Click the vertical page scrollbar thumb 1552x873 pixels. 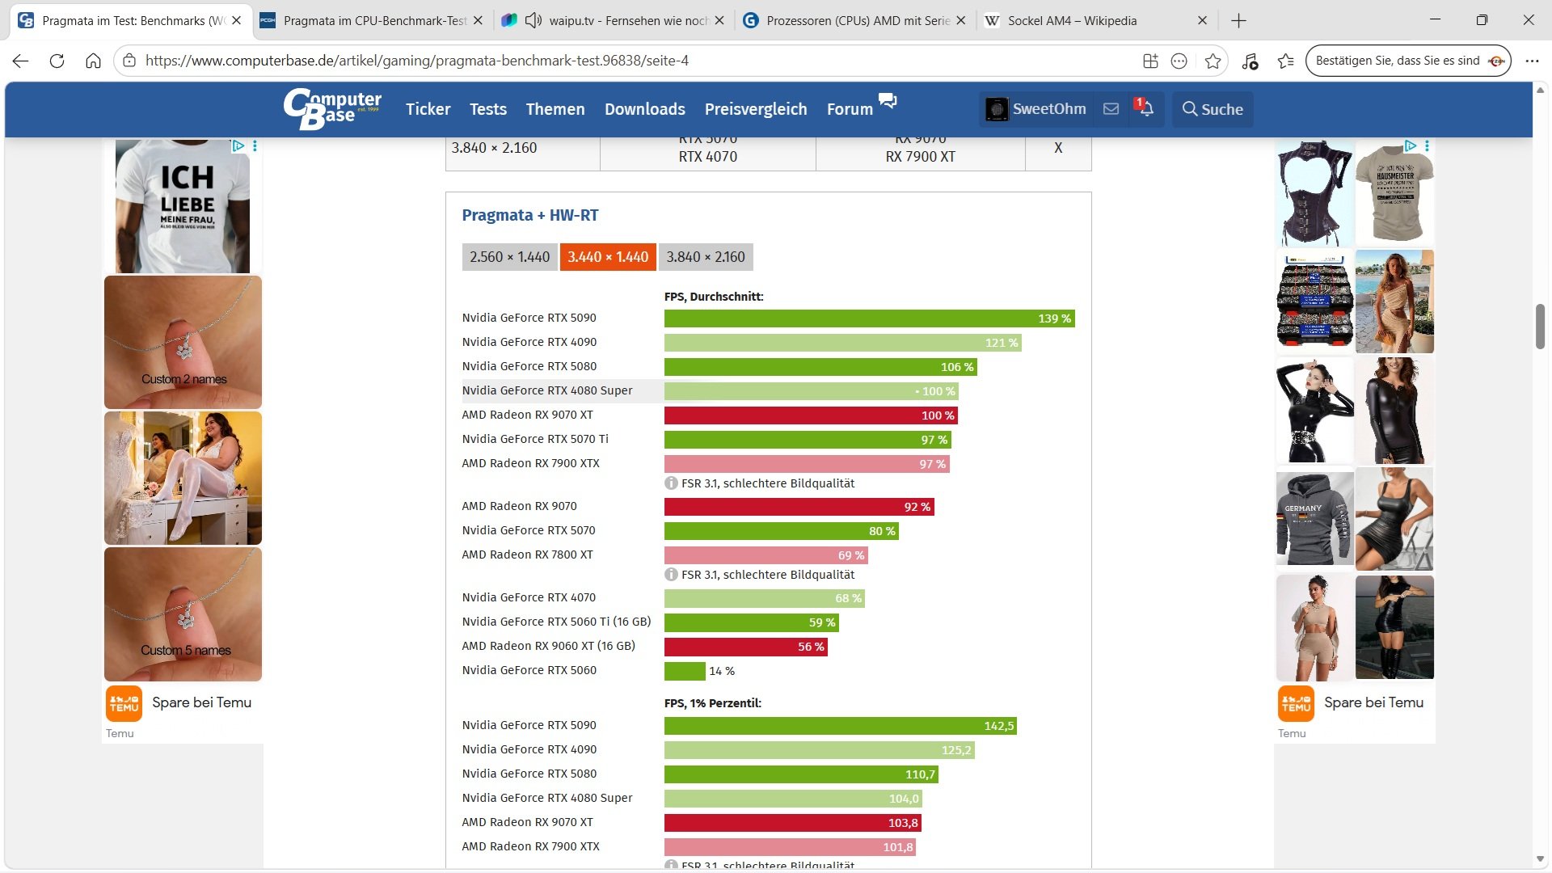[x=1540, y=327]
